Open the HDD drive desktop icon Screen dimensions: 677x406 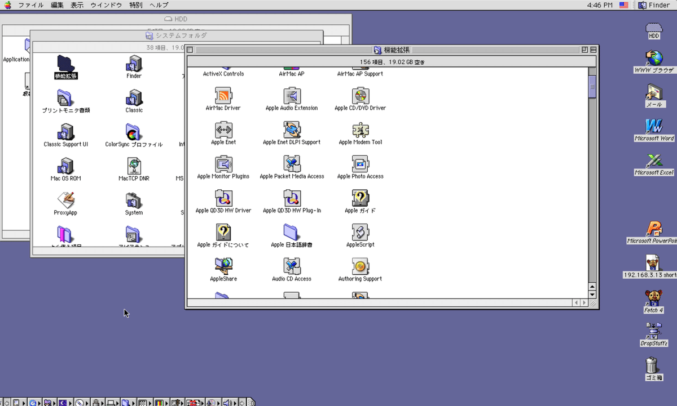654,28
